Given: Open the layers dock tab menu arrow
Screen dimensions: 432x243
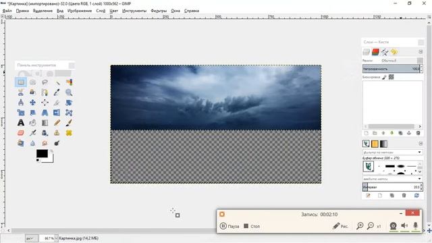Looking at the screenshot, I should [x=421, y=52].
